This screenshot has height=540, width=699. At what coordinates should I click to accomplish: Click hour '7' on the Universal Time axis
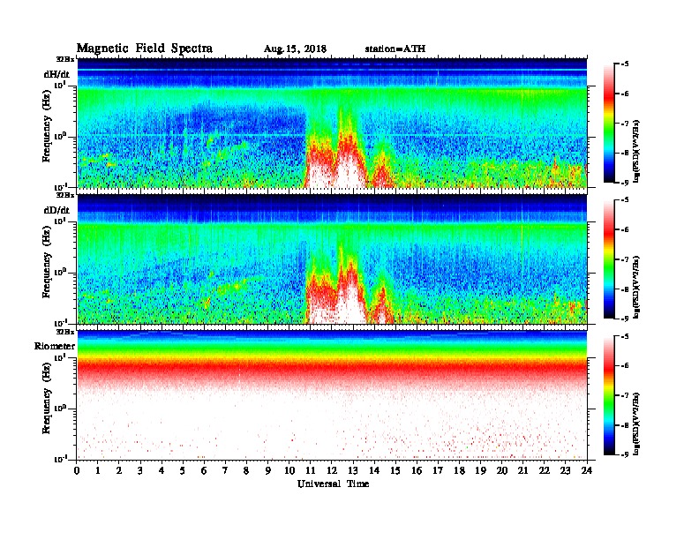pos(226,470)
